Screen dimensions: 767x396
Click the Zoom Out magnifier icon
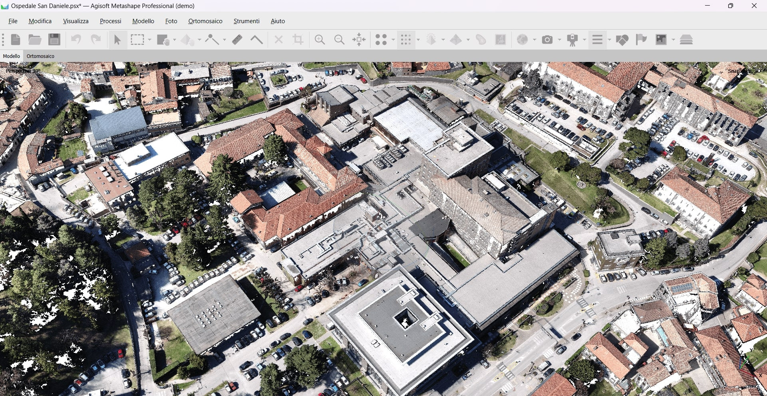(x=339, y=40)
